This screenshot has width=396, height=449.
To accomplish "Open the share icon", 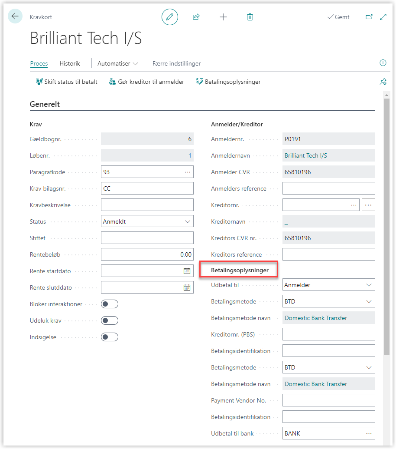I will pyautogui.click(x=196, y=17).
